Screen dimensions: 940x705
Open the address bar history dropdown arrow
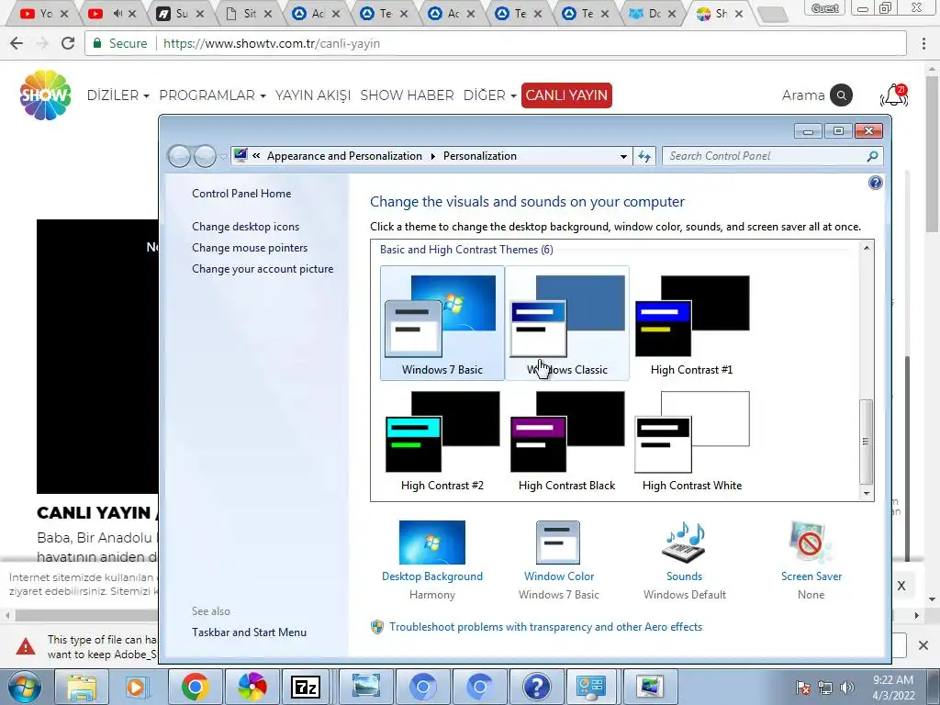click(623, 156)
